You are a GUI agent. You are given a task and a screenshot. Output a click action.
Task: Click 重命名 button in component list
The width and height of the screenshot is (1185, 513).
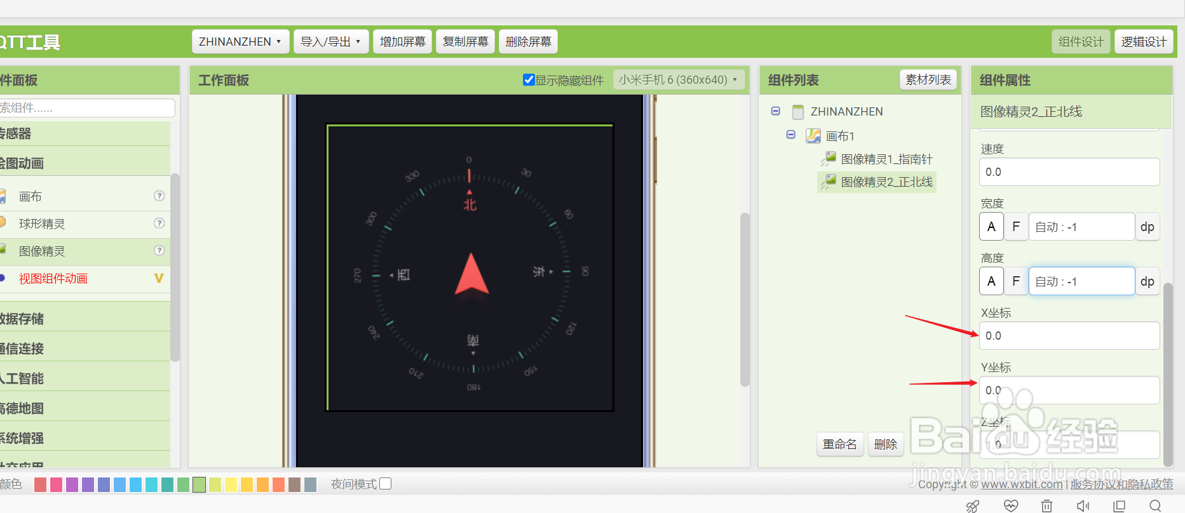[840, 444]
